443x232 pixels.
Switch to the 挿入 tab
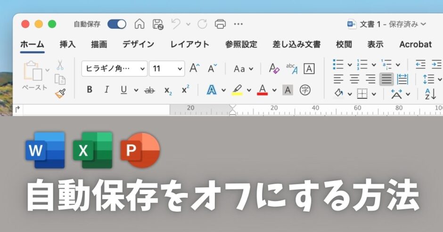tap(67, 45)
